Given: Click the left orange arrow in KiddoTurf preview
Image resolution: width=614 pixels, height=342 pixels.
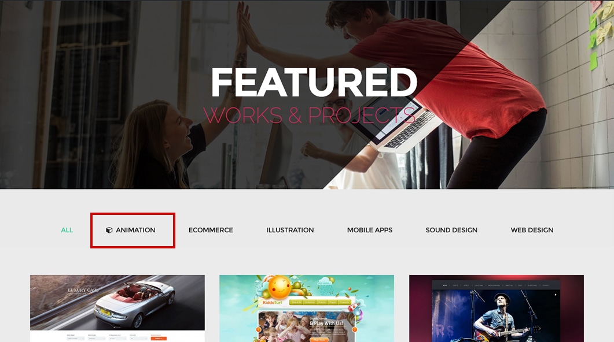Looking at the screenshot, I should tap(259, 329).
